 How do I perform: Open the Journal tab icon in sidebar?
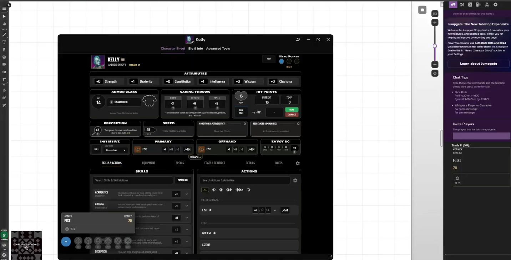pos(470,5)
